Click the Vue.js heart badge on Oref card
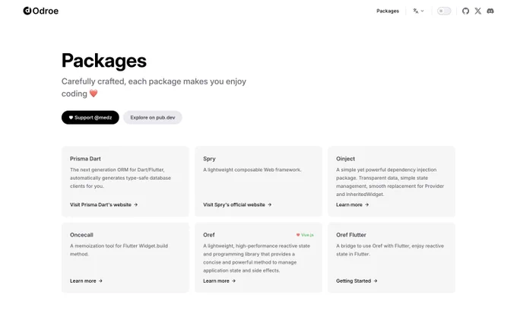 pyautogui.click(x=305, y=235)
